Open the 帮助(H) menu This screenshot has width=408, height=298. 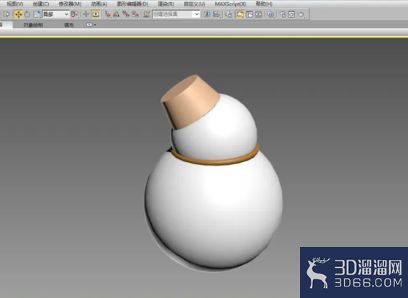pyautogui.click(x=264, y=4)
